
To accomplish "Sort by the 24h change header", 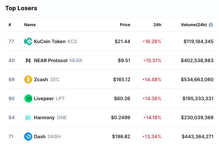I will click(x=157, y=25).
